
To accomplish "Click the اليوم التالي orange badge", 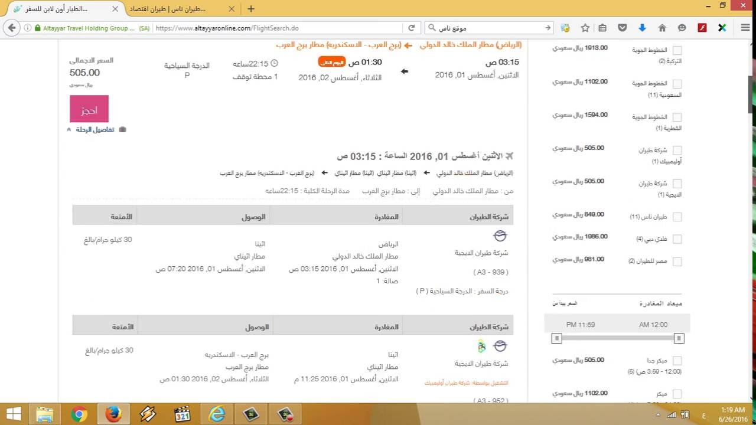I will [x=331, y=62].
